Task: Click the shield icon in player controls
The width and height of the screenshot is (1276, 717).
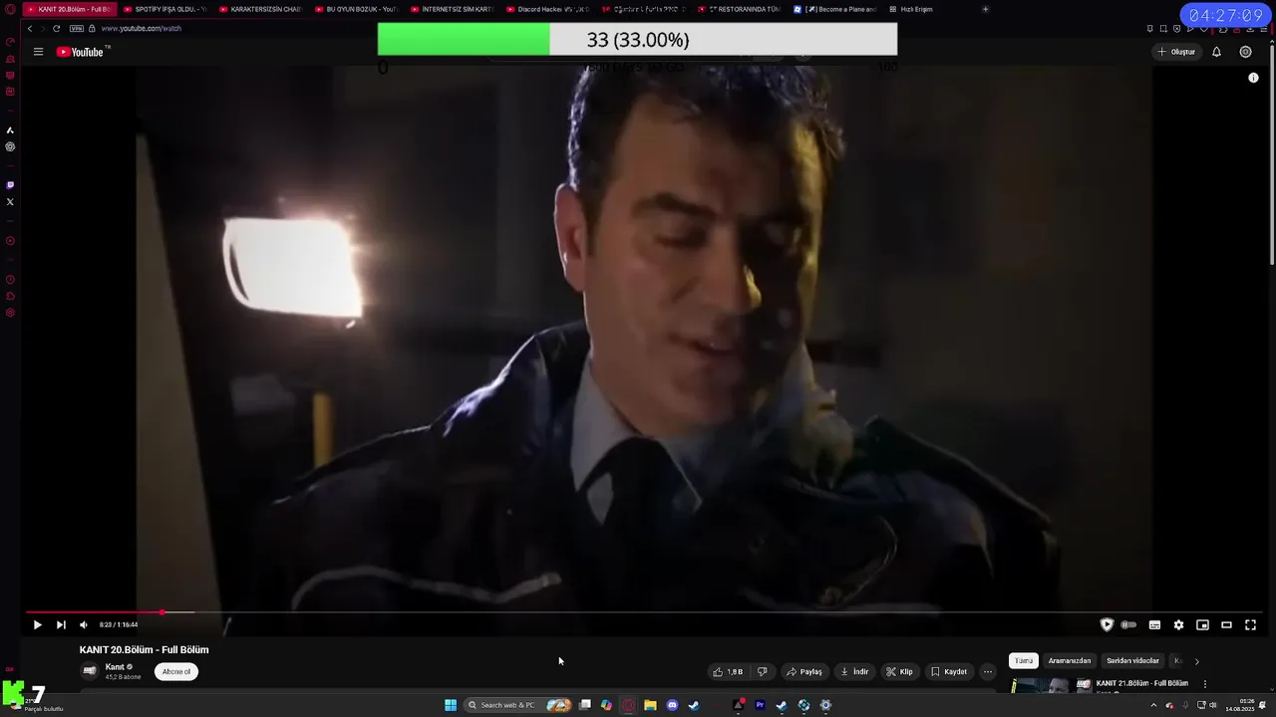Action: pyautogui.click(x=1107, y=625)
